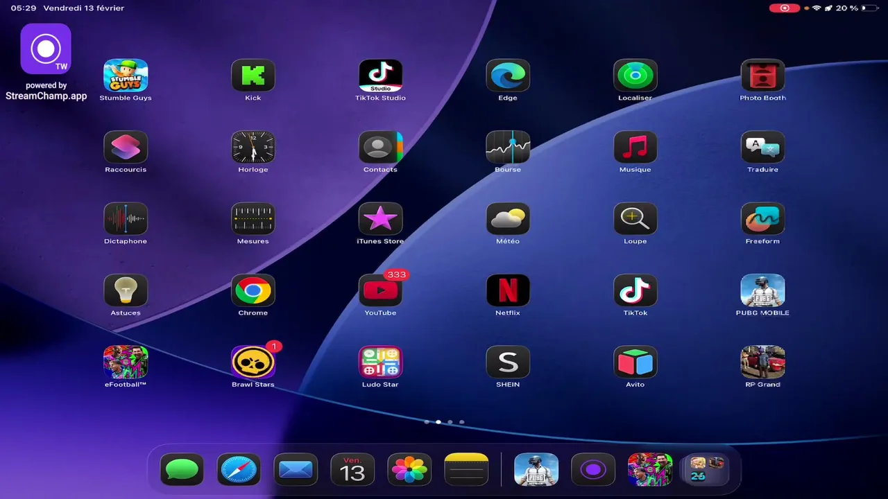This screenshot has height=499, width=888.
Task: Open the Contacts app on home screen
Action: 380,147
